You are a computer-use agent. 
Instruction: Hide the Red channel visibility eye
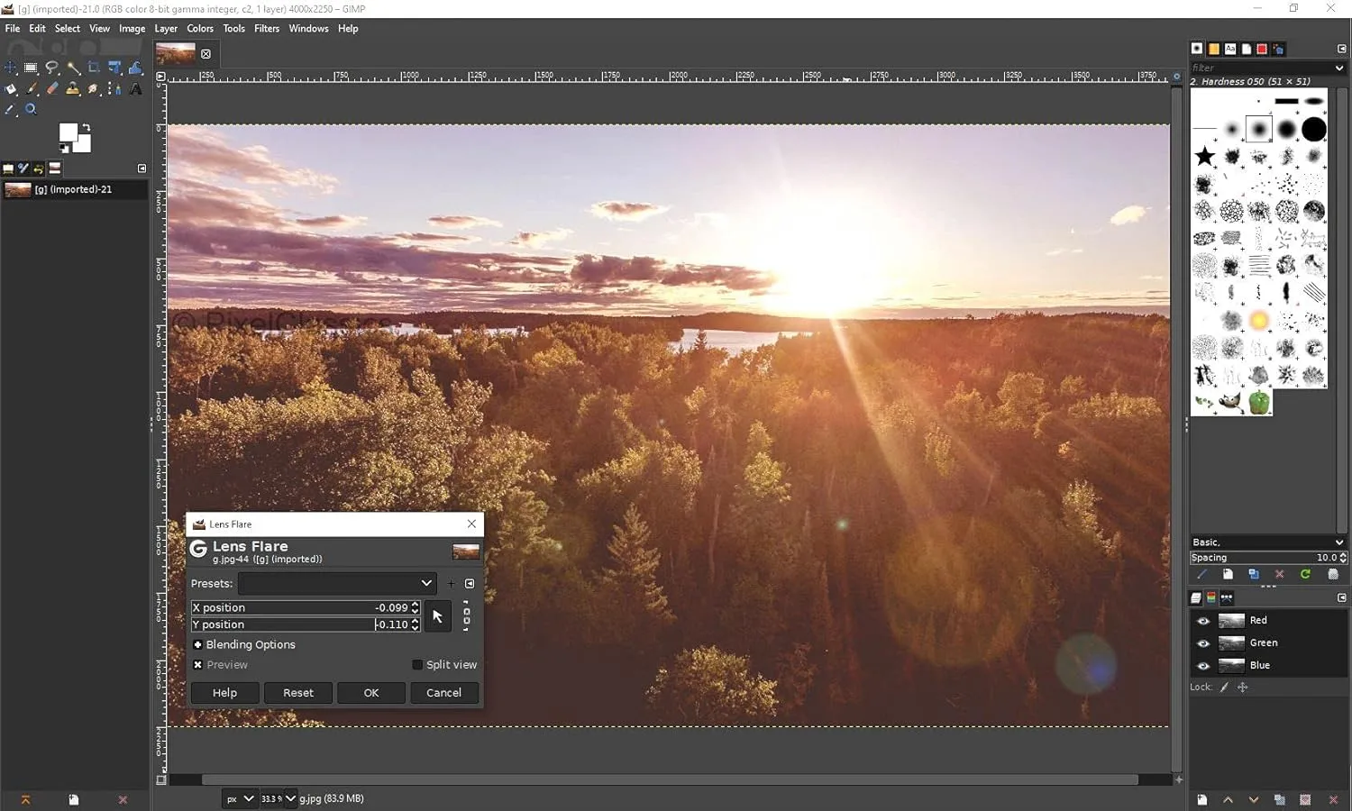[1202, 620]
